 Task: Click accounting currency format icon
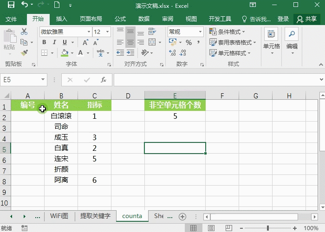(x=173, y=42)
